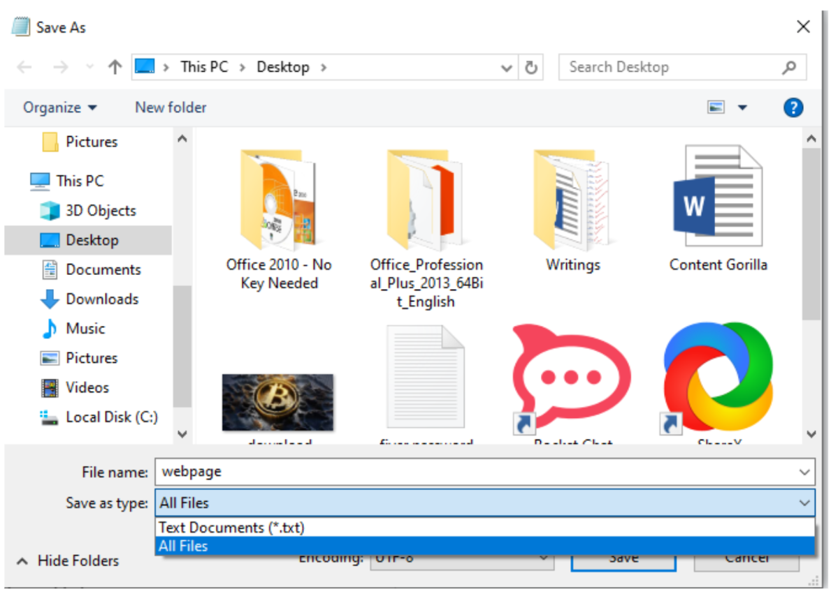Open Downloads in navigation pane
The image size is (831, 589).
[x=89, y=299]
